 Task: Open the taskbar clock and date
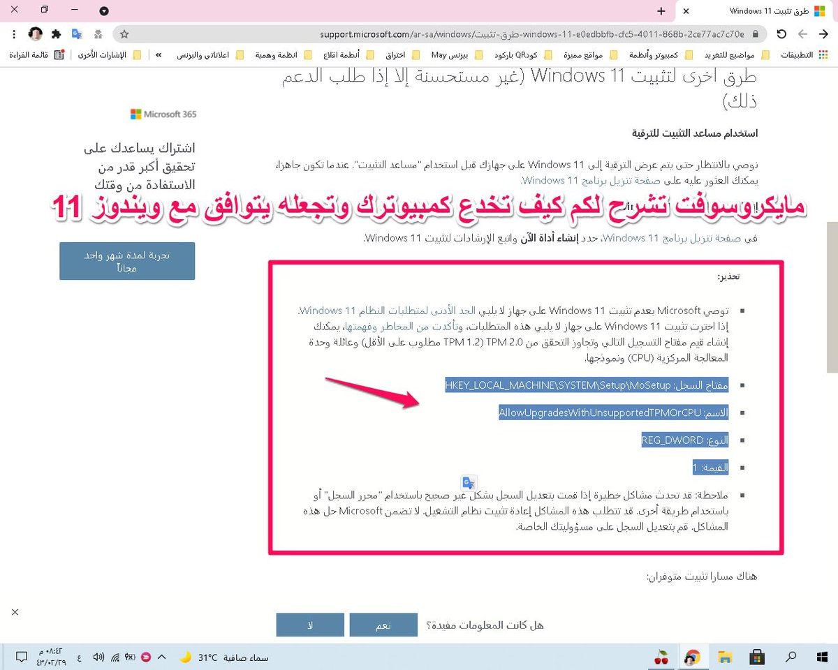point(51,657)
